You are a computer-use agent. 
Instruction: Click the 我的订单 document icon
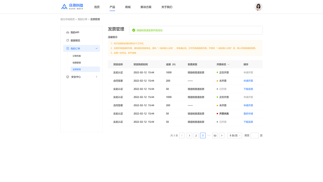click(67, 48)
